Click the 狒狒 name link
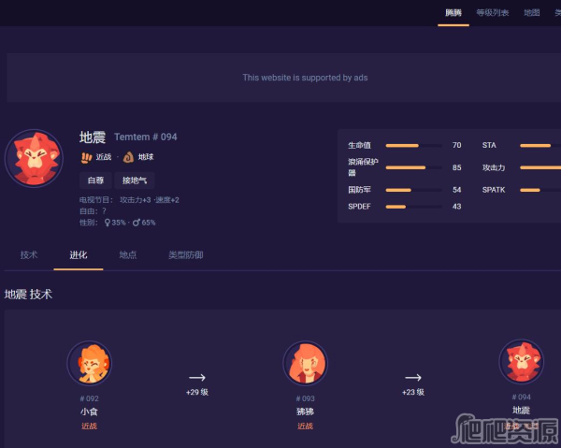Viewport: 561px width, 448px height. coord(305,412)
